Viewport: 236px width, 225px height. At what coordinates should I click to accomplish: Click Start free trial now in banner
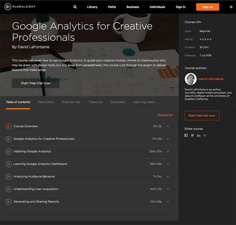tap(36, 83)
